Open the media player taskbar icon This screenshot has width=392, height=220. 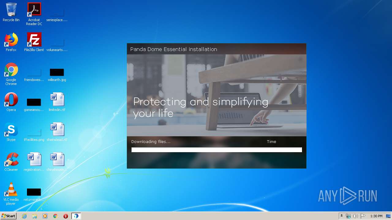45,216
